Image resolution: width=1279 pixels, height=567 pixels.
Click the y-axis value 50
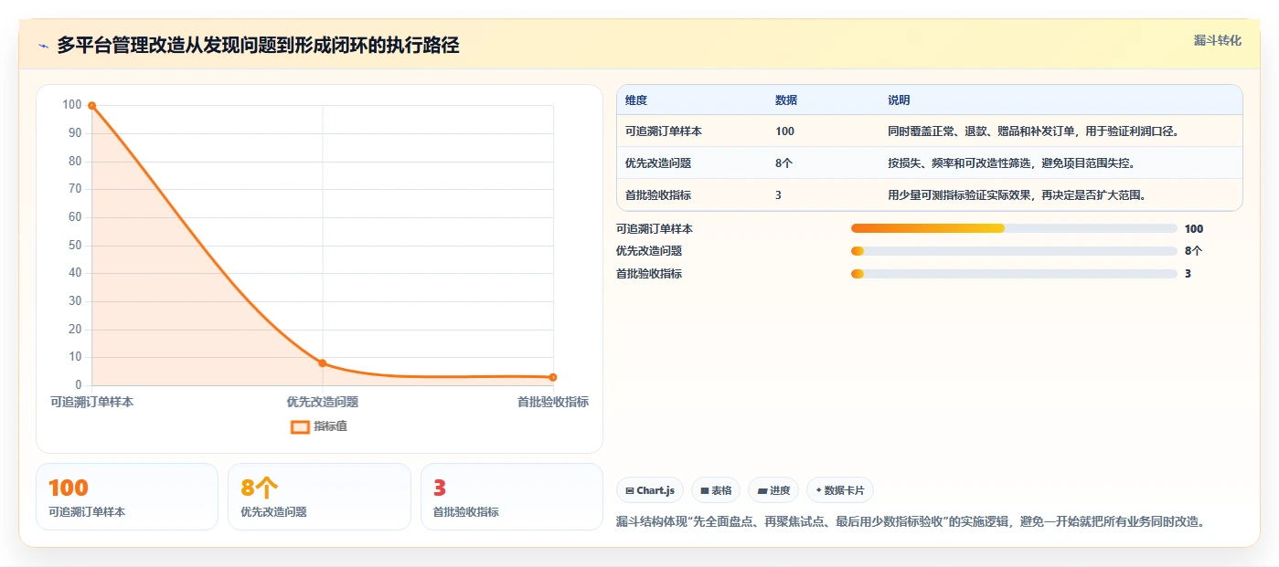click(75, 246)
